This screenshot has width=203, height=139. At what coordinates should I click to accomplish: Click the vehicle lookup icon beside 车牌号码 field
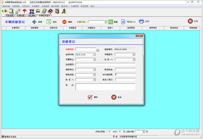pyautogui.click(x=97, y=50)
